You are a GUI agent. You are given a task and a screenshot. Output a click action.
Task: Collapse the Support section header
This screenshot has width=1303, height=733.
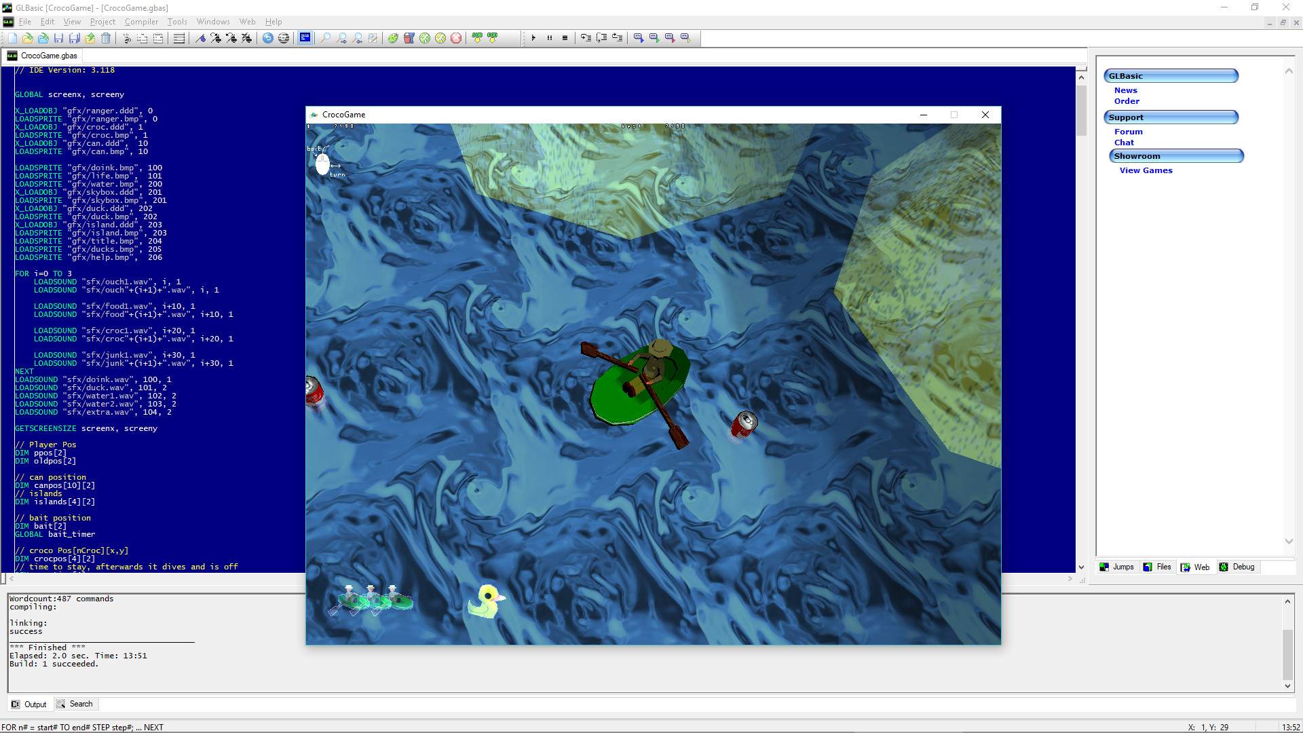click(1171, 117)
